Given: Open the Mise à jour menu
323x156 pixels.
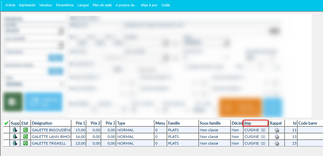Looking at the screenshot, I should [149, 5].
